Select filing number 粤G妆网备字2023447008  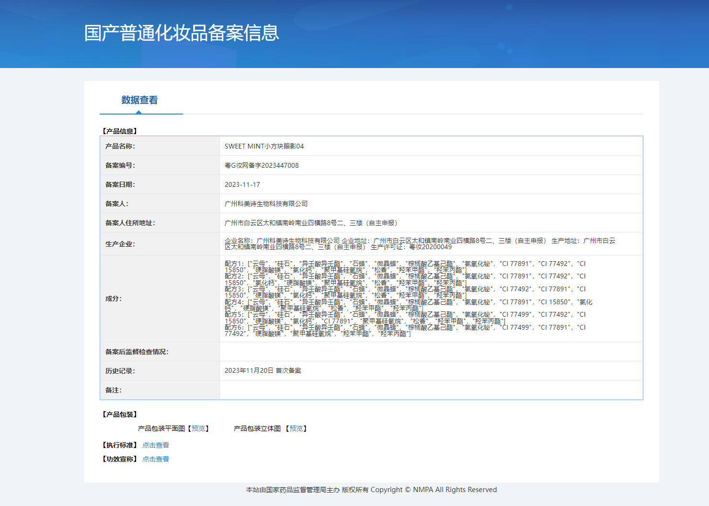coord(262,165)
